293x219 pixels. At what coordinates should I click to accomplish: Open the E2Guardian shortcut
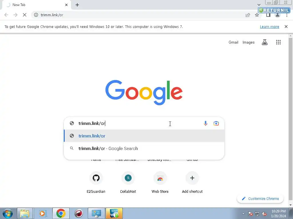[96, 182]
